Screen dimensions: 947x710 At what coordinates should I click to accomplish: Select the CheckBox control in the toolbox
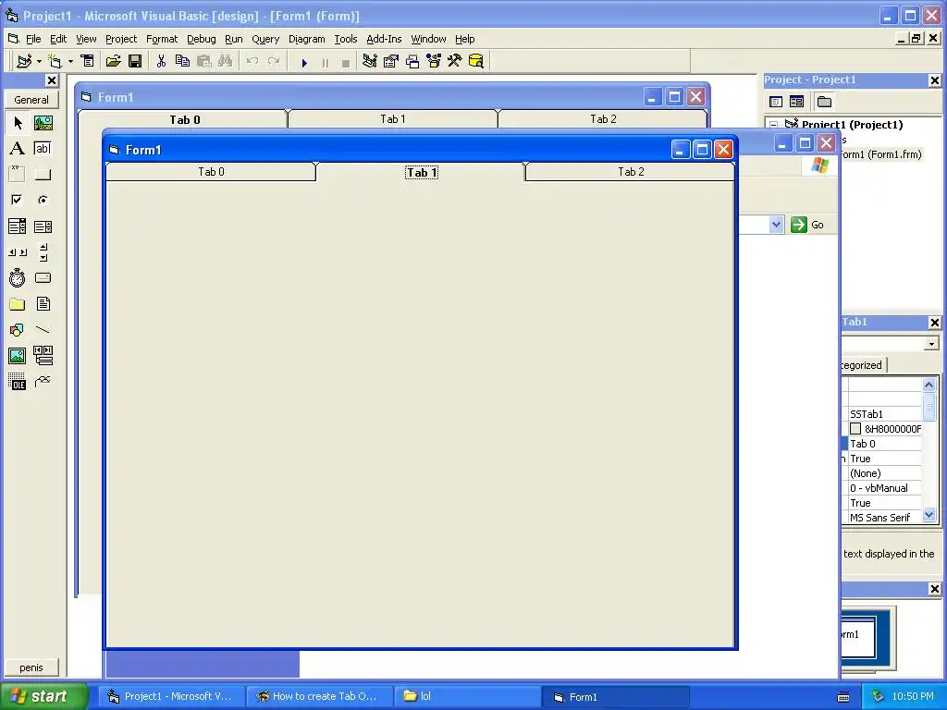[18, 200]
